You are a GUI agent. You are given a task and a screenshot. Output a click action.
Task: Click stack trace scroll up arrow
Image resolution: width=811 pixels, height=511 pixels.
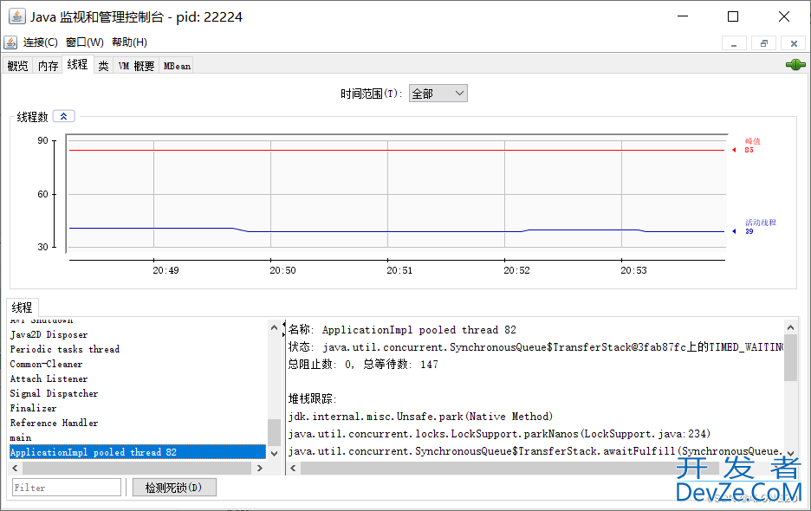[x=790, y=327]
